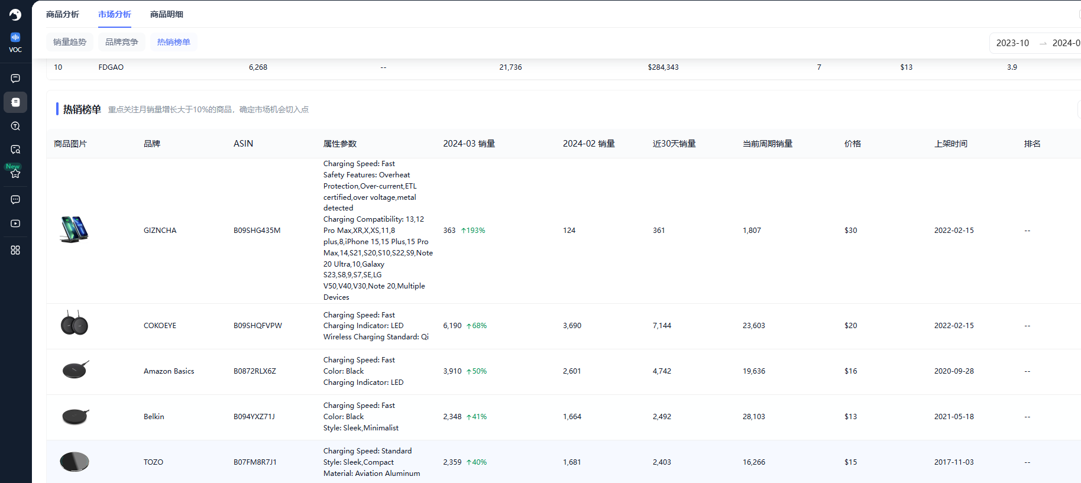The image size is (1081, 483).
Task: Click ASIN B09SHQFVPW
Action: pos(258,326)
